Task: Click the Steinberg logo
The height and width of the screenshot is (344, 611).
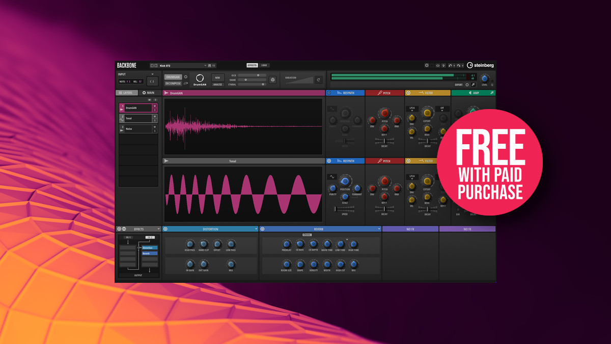Action: click(480, 65)
